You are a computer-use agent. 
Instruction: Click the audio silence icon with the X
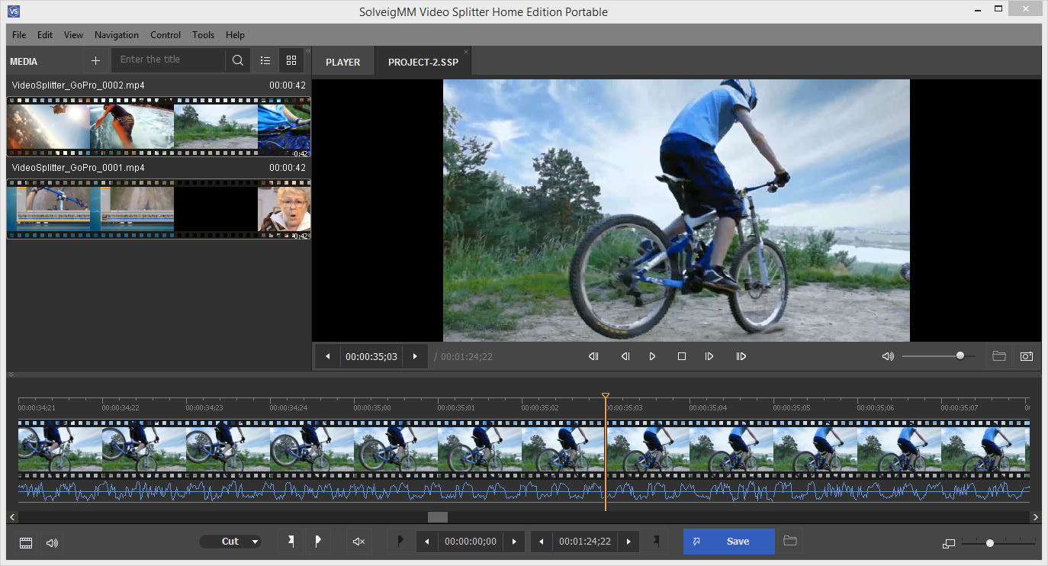click(x=358, y=542)
